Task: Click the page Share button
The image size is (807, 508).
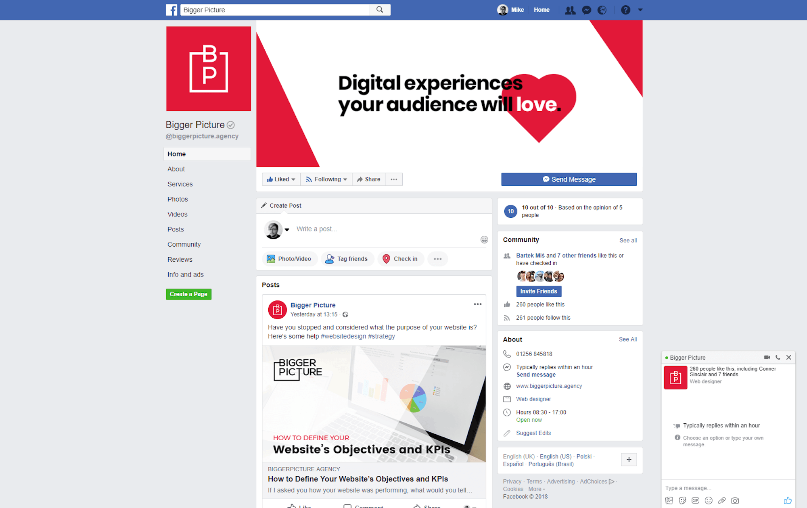Action: pos(368,179)
